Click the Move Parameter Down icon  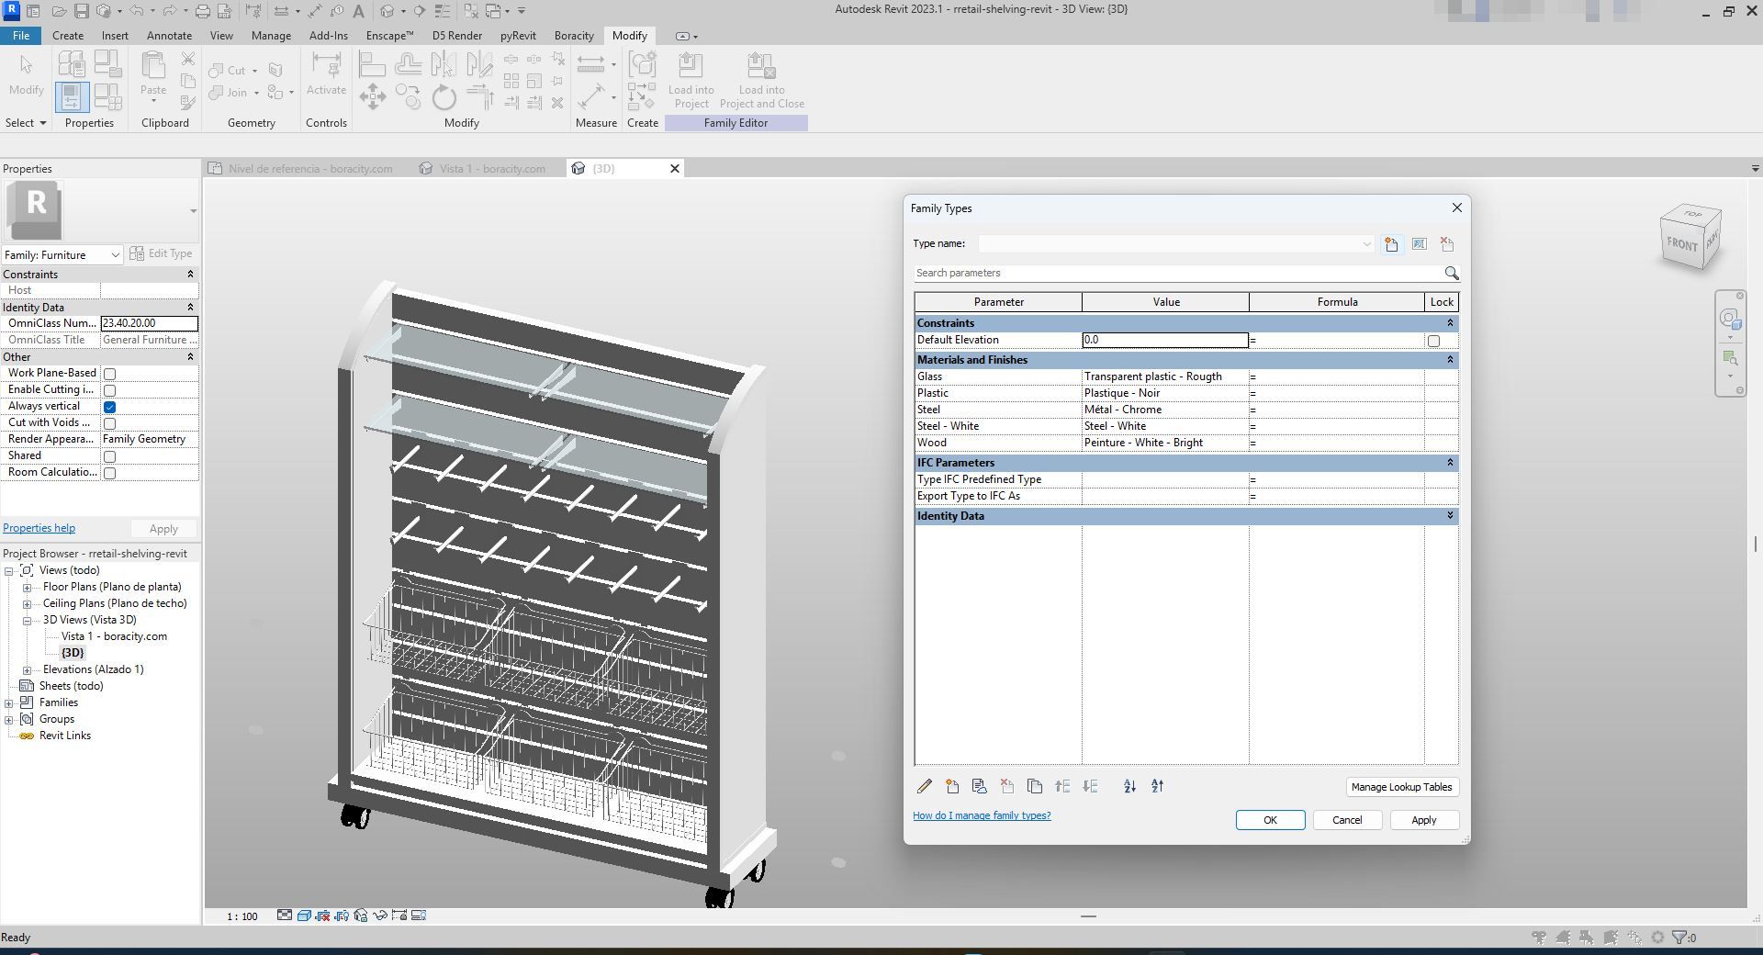pyautogui.click(x=1090, y=786)
